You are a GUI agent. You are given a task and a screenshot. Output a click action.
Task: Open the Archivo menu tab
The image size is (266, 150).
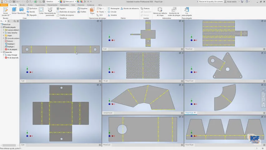[4, 5]
